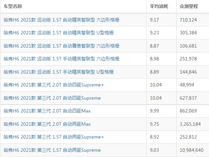Select fuel consumption value 9.75
Screen dimensions: 209x157
154,124
